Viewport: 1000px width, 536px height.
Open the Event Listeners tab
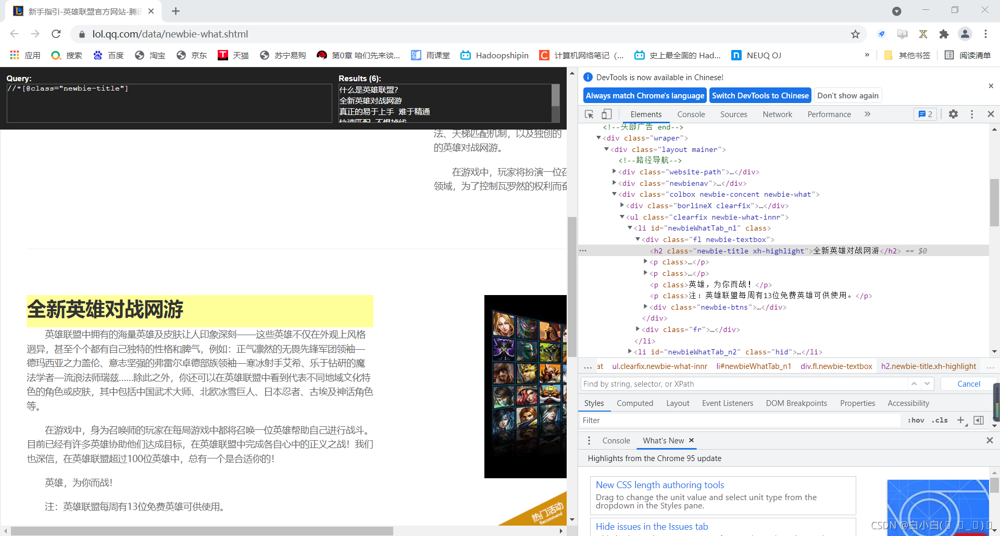tap(727, 403)
